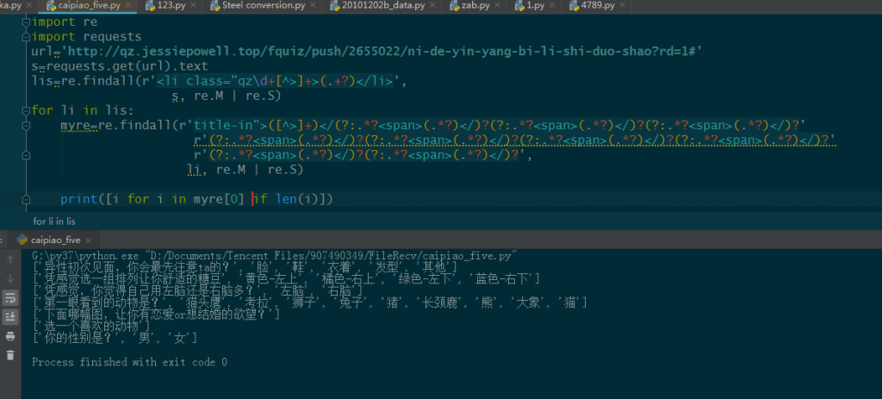
Task: Clear all console output with trash icon
Action: (10, 355)
